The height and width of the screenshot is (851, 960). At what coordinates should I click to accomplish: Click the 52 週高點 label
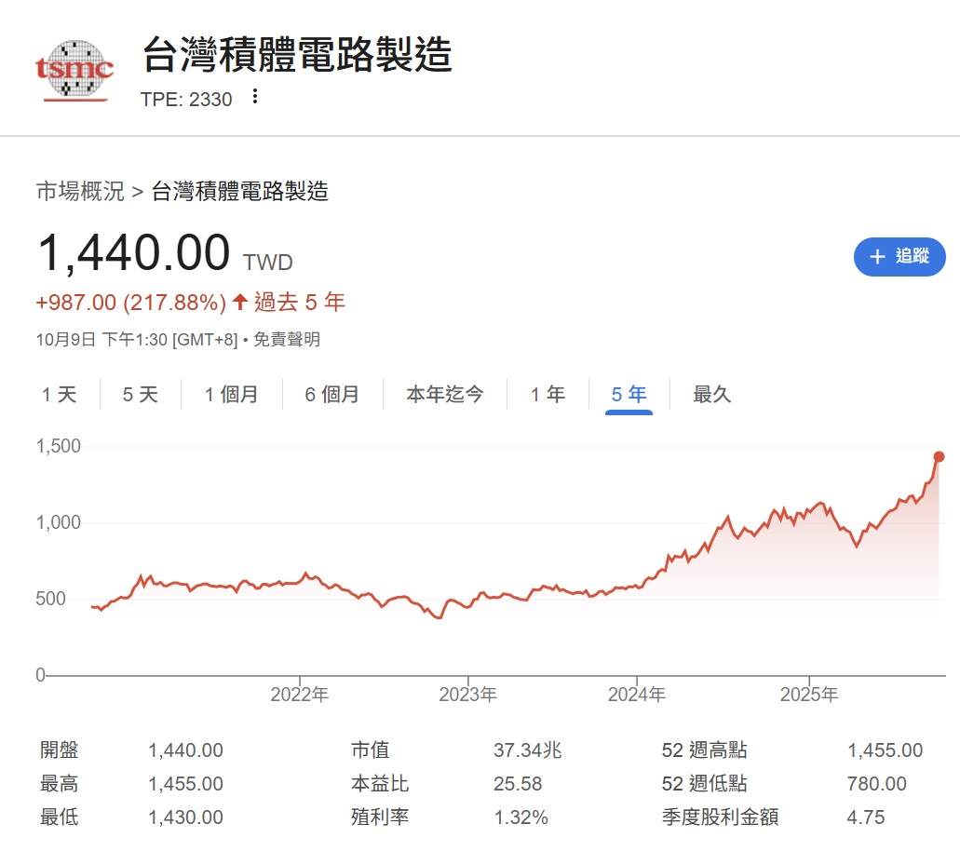[x=705, y=750]
